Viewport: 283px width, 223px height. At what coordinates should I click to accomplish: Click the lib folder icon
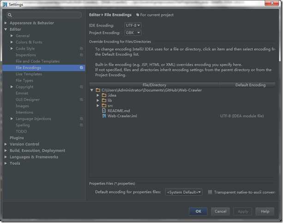tap(104, 100)
